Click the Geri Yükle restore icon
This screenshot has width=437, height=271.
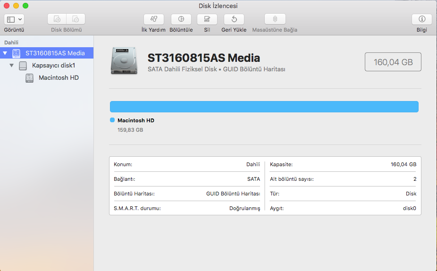[x=234, y=19]
